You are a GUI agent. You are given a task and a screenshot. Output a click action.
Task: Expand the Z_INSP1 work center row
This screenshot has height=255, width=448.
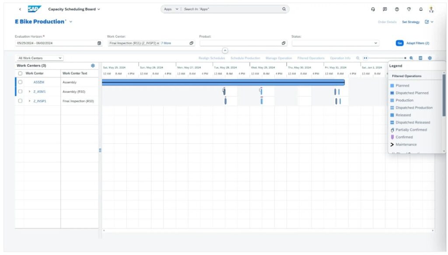click(x=29, y=101)
